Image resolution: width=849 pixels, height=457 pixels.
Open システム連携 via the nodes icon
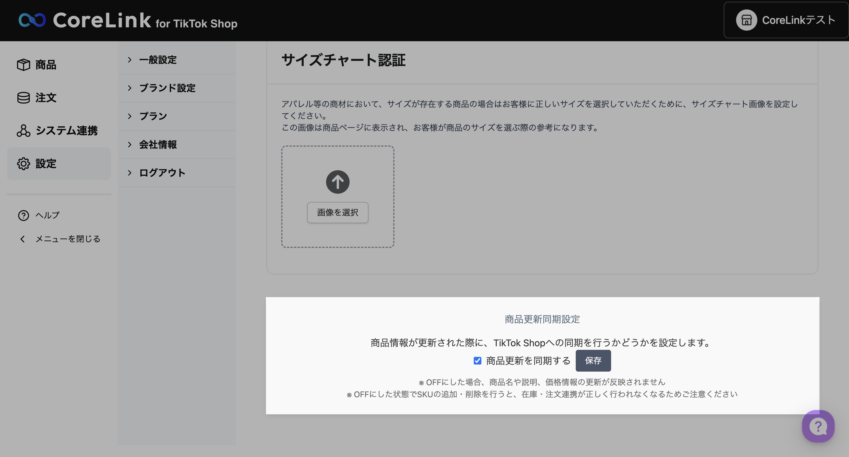click(23, 131)
